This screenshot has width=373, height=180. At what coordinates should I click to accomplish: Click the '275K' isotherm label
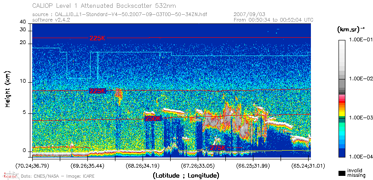pos(218,148)
